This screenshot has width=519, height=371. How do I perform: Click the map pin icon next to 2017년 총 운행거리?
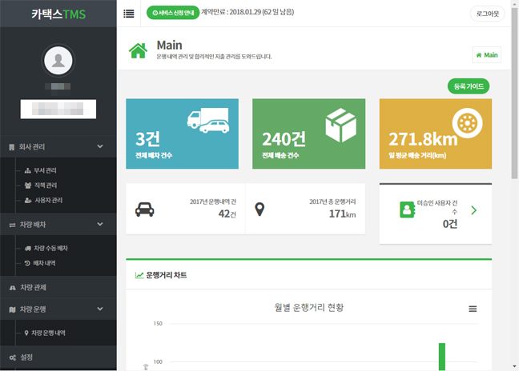[x=259, y=209]
